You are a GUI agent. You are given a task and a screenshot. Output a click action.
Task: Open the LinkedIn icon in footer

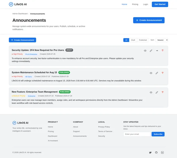coord(162,152)
